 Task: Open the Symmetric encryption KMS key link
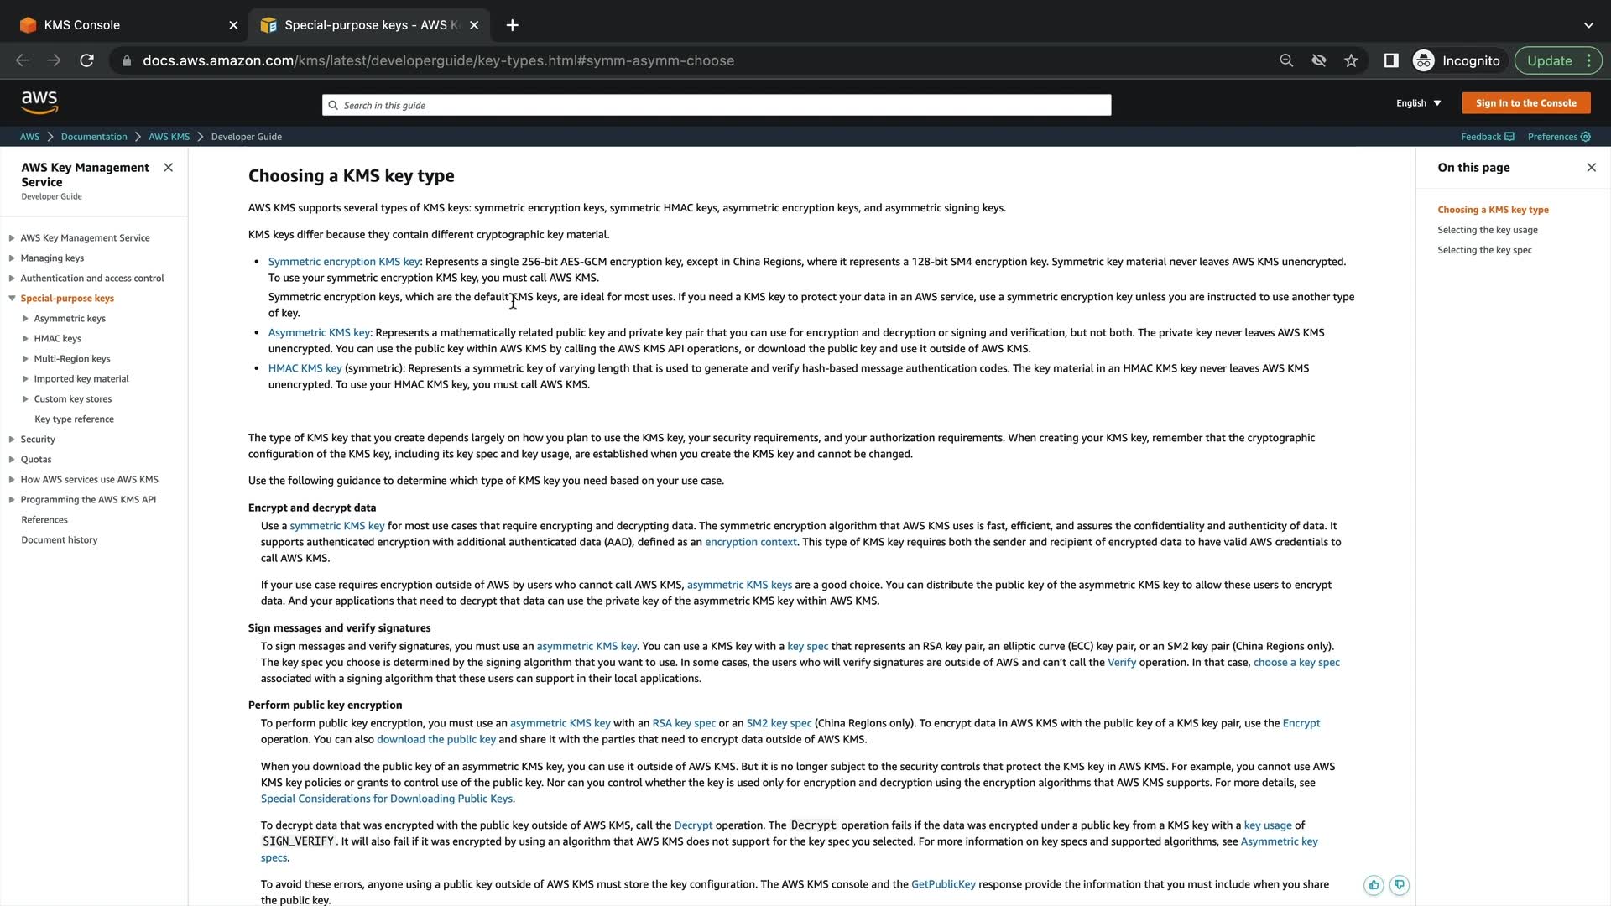(344, 262)
